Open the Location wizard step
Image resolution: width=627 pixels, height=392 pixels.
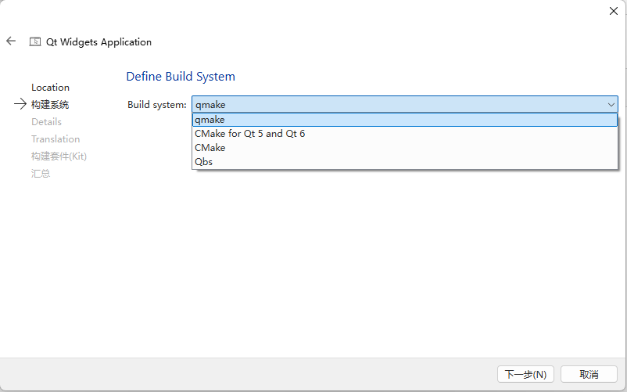click(50, 87)
